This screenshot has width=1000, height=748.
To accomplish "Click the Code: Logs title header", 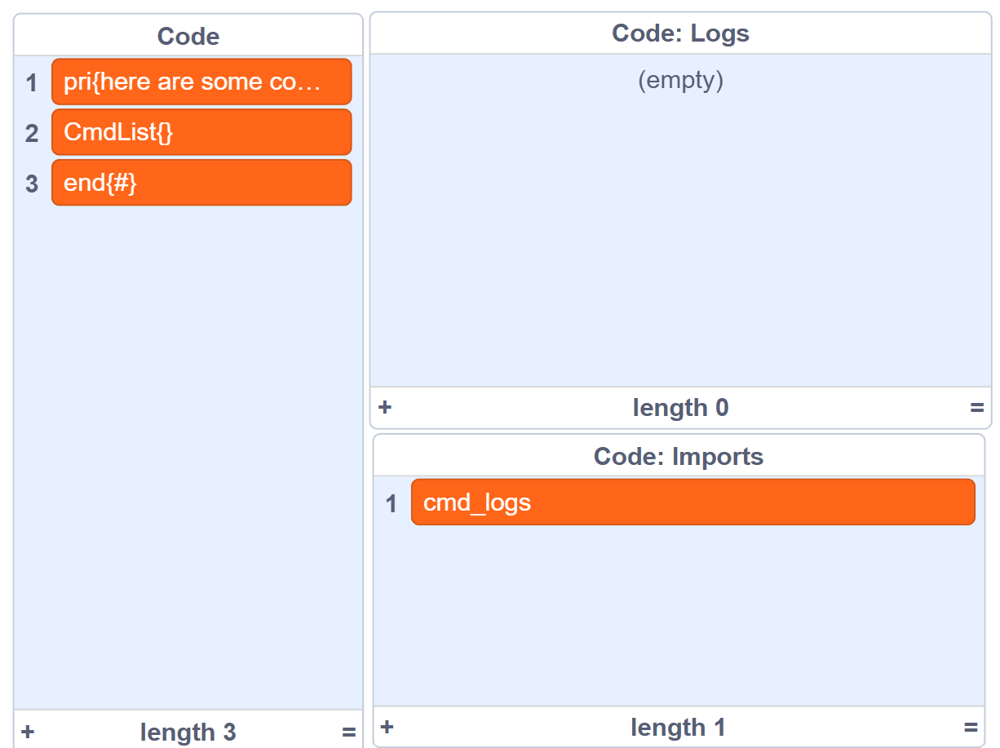I will point(680,33).
